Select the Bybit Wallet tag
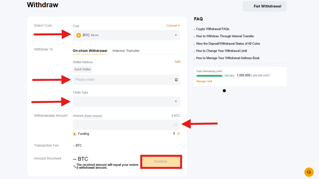The width and height of the screenshot is (319, 179). tap(82, 70)
